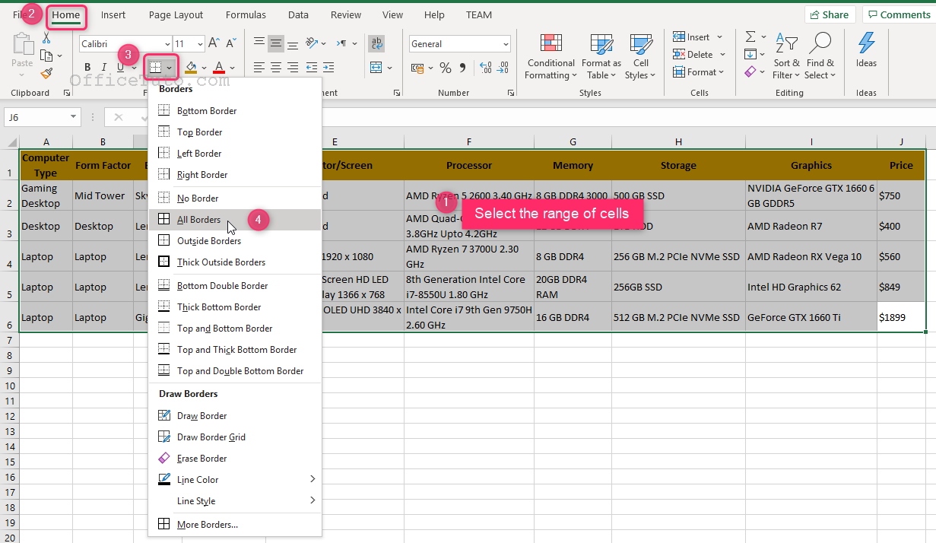Toggle Wrap Text button
Image resolution: width=936 pixels, height=543 pixels.
click(x=376, y=43)
